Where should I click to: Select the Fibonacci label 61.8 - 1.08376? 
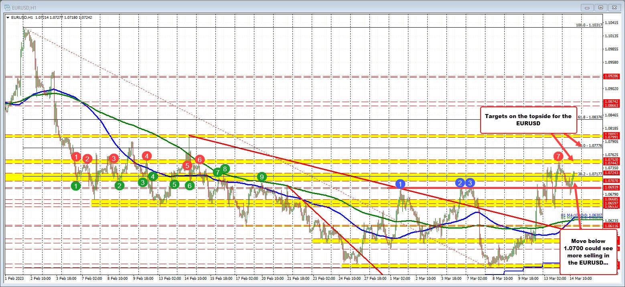tap(590, 117)
